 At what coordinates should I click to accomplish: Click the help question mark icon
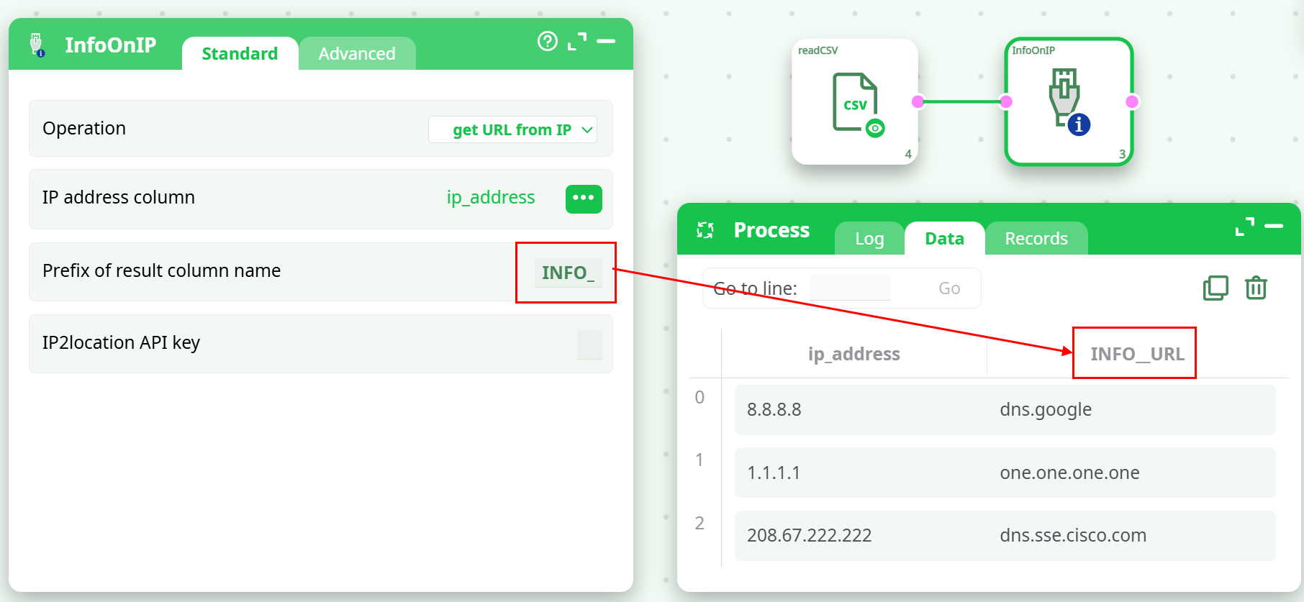coord(547,42)
